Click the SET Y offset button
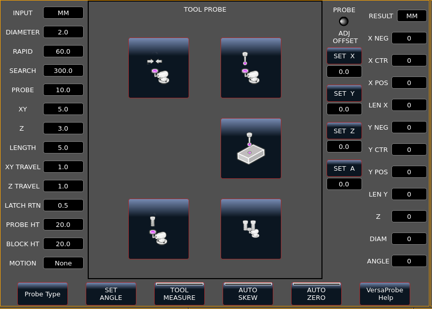This screenshot has height=309, width=432. [x=344, y=94]
